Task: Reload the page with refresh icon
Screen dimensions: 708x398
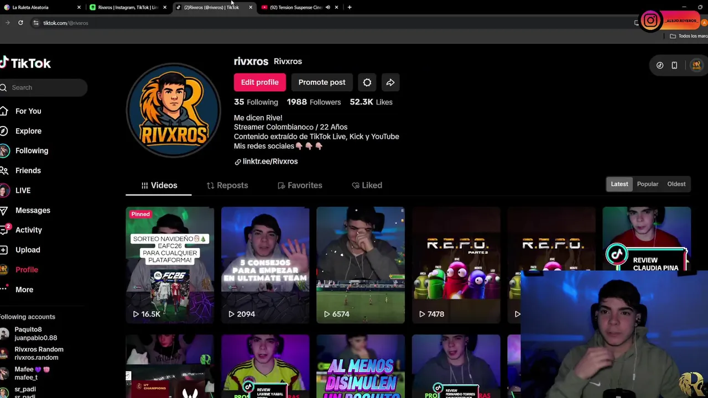Action: pyautogui.click(x=20, y=23)
